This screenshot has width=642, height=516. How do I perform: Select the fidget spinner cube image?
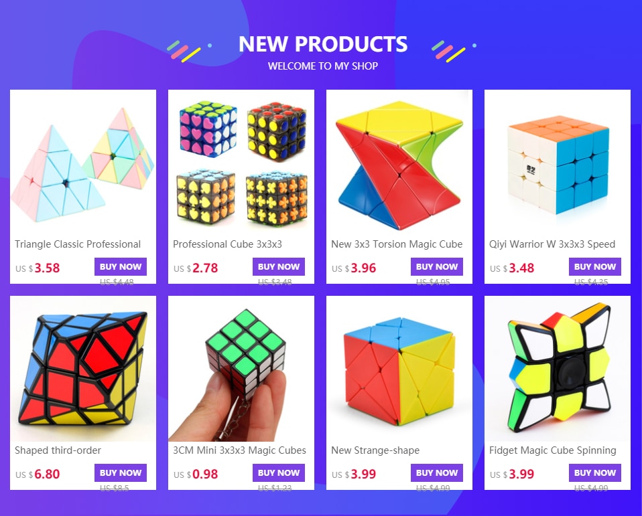pos(558,369)
